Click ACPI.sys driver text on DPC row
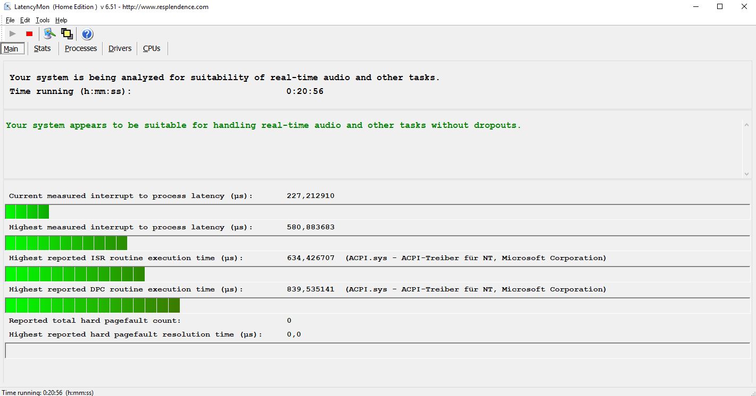This screenshot has height=396, width=756. (476, 289)
